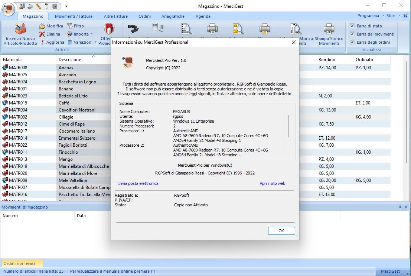Click the ET. 2,00 Ordinato value

pos(363,103)
